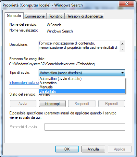Click the Descrizione text box
The image size is (137, 157).
[x=79, y=46]
